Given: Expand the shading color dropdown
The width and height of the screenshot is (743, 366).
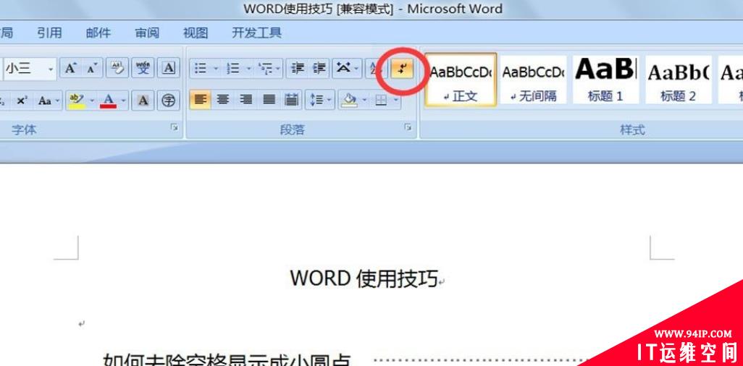Looking at the screenshot, I should click(x=365, y=100).
